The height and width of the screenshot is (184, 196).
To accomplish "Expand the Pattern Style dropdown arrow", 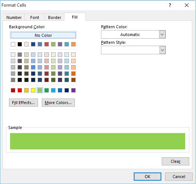I will [x=162, y=50].
